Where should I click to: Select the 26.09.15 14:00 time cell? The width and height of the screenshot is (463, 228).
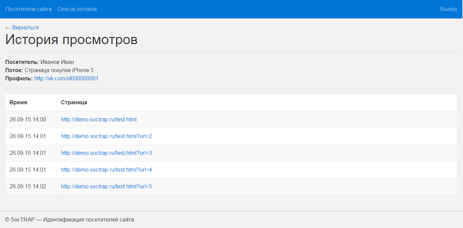(28, 120)
